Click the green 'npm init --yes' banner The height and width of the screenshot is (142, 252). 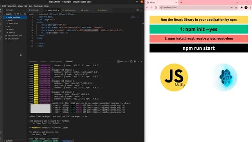pos(198,29)
